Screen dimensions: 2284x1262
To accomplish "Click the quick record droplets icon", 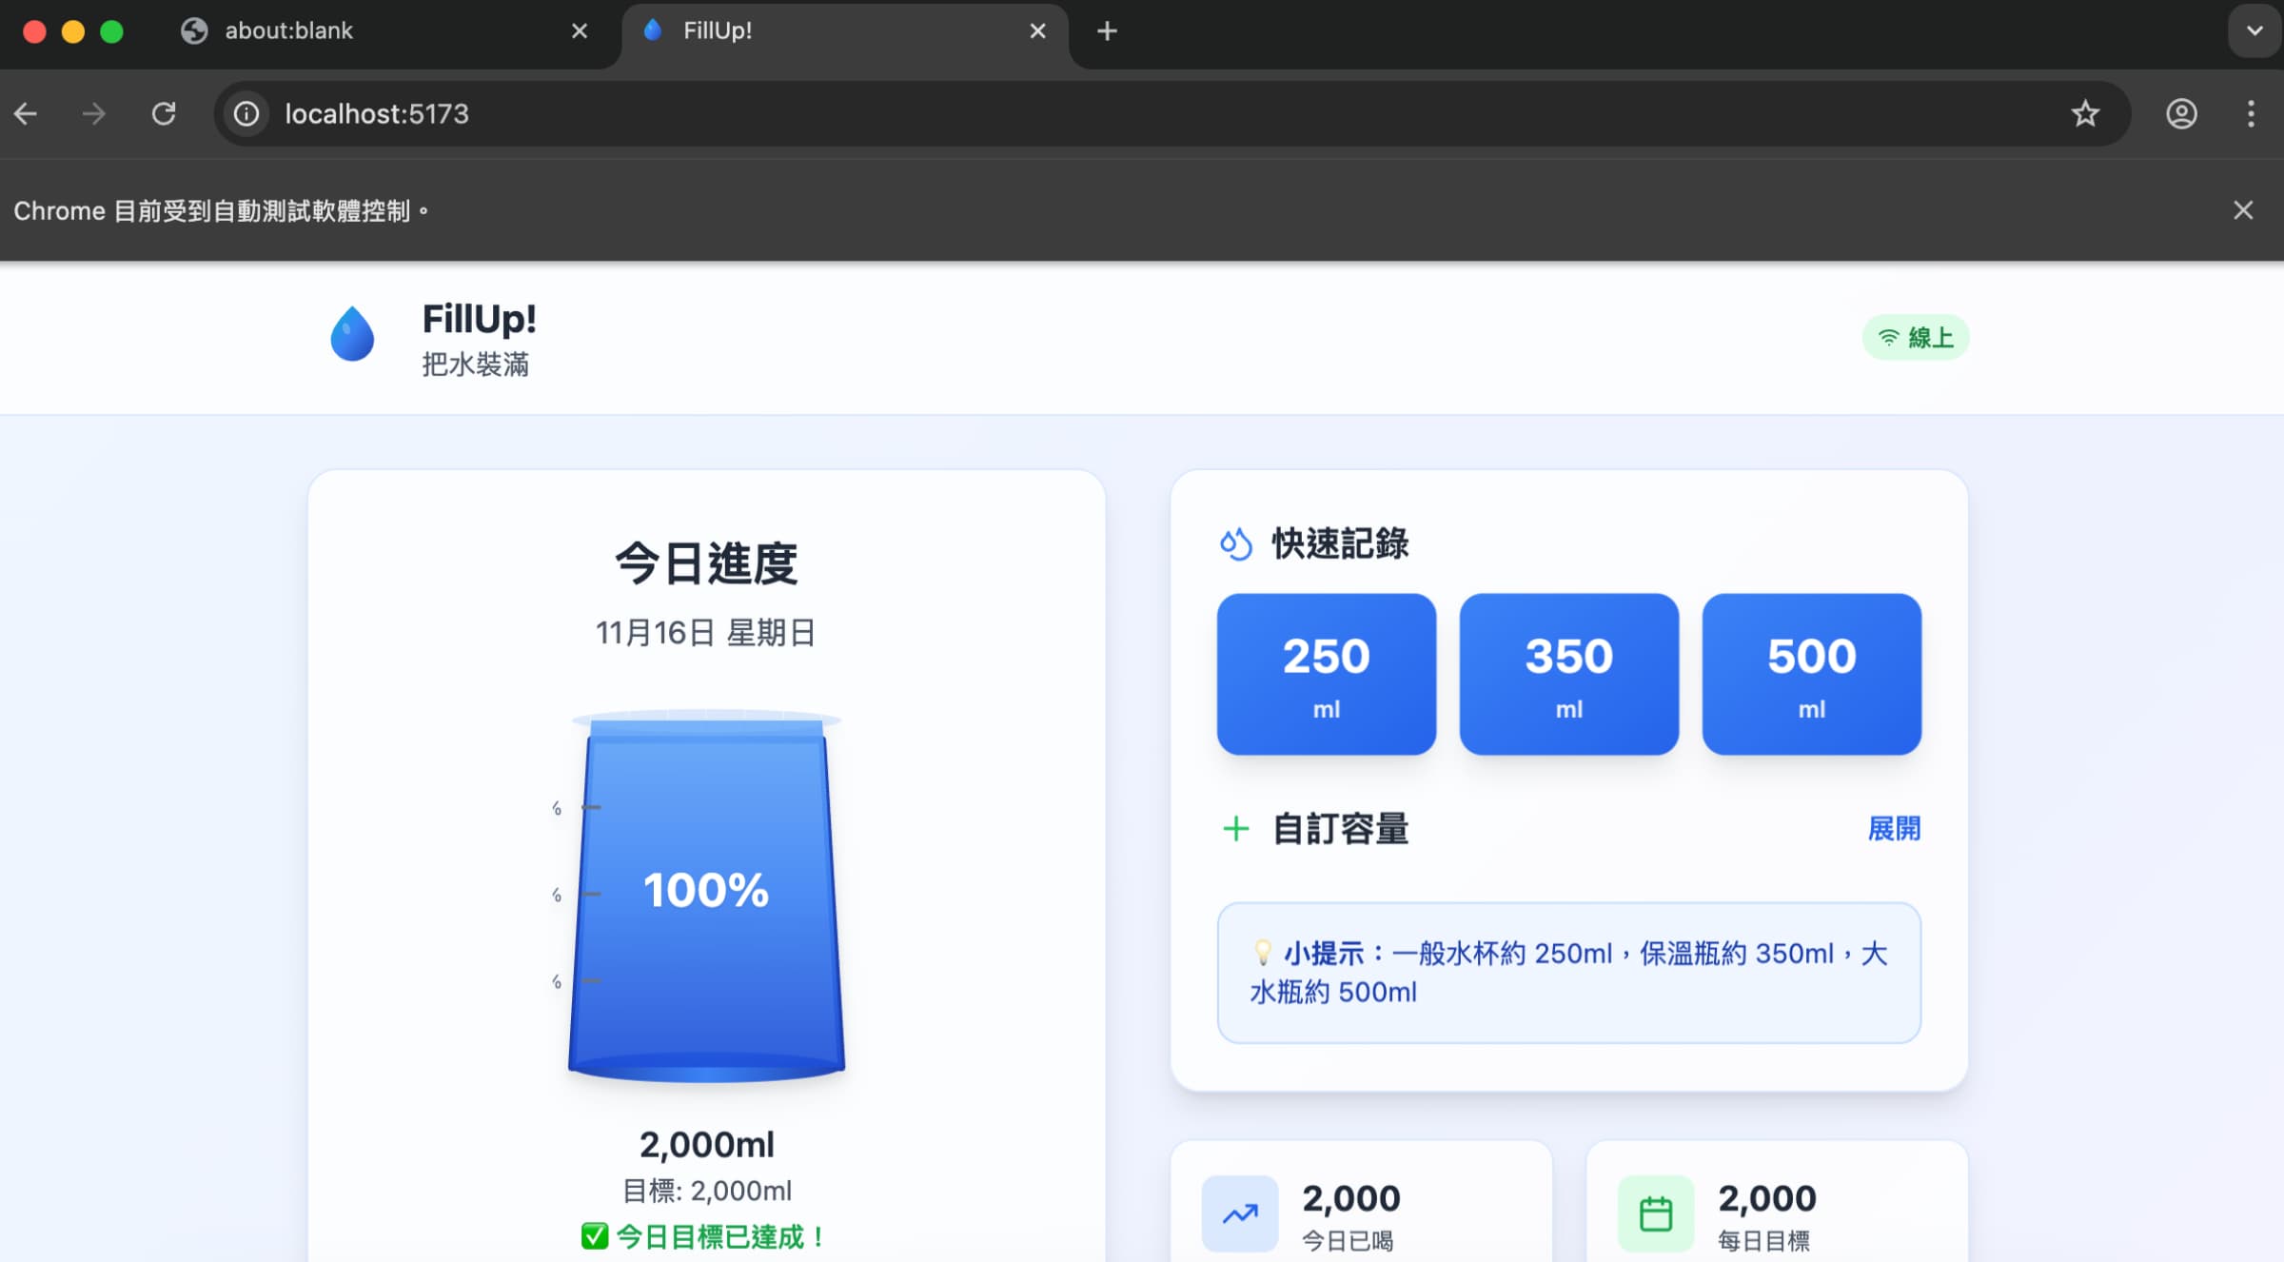I will 1235,544.
